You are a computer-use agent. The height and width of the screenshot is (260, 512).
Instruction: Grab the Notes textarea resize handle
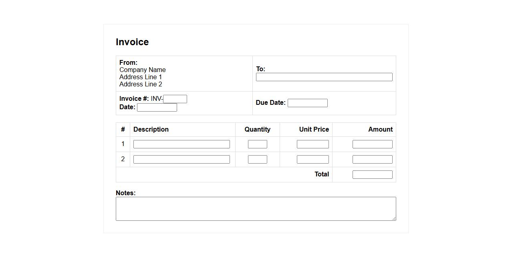click(x=394, y=218)
